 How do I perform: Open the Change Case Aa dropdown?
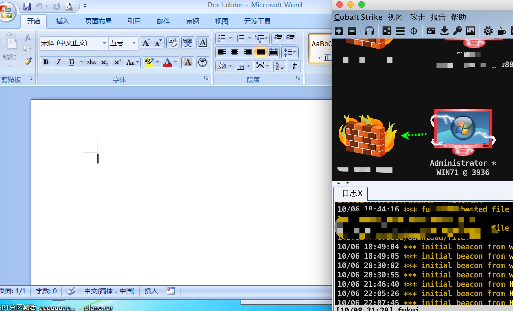(x=132, y=62)
